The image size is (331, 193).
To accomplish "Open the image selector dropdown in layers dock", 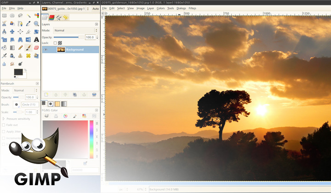I will point(66,9).
